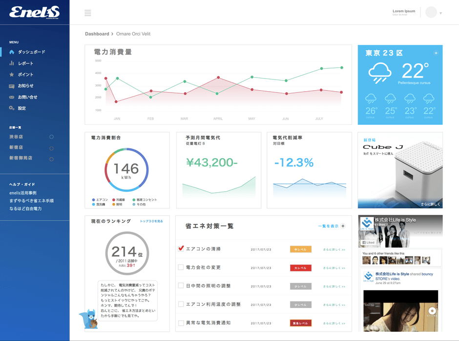
Task: Click the red 大レベル level badge
Action: coord(300,268)
